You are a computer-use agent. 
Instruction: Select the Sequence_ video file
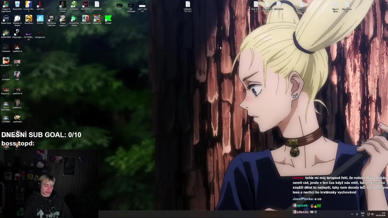coord(6,91)
